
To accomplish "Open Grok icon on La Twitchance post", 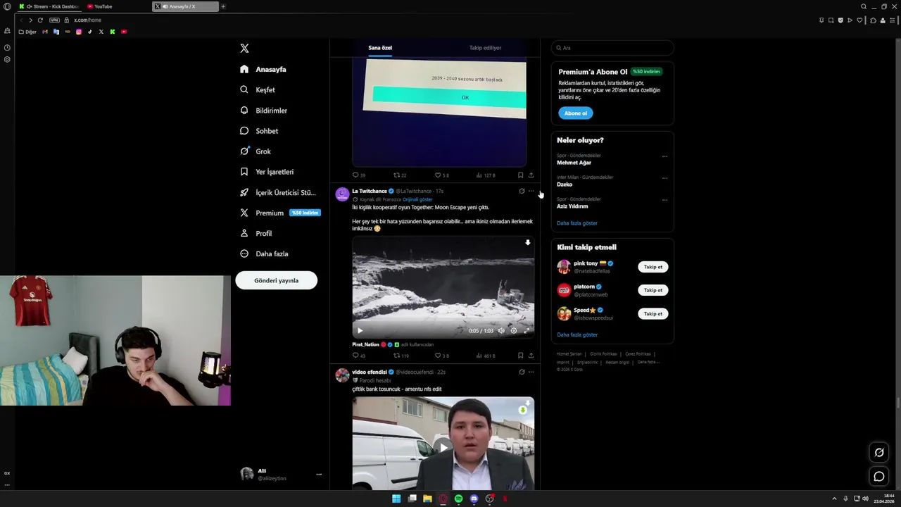I will 522,191.
